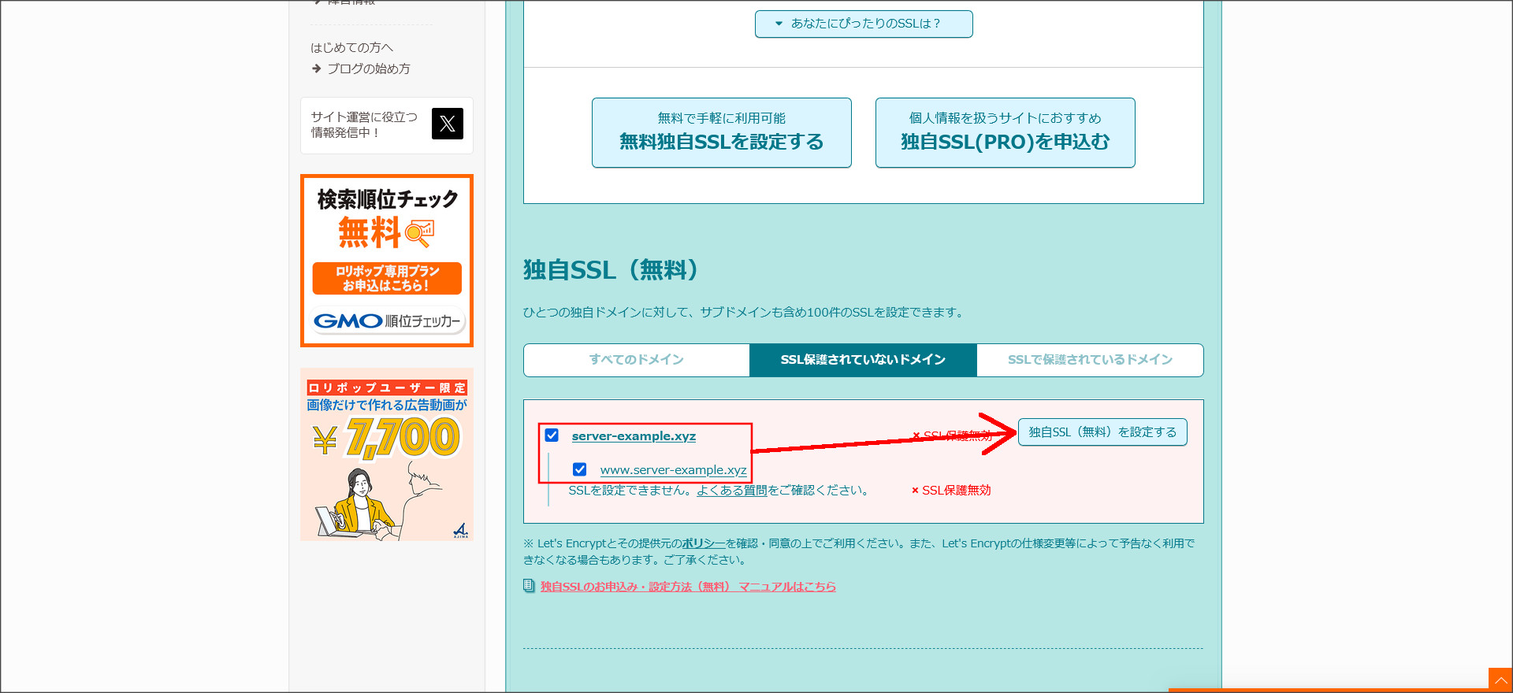Click 独自SSL(PRO)を申込む button
The width and height of the screenshot is (1513, 693).
1005,132
